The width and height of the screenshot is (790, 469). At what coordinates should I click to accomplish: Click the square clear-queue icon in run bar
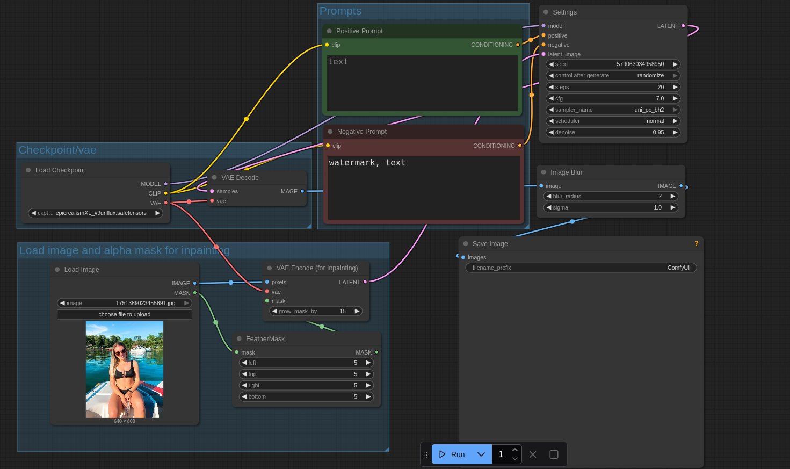(554, 454)
